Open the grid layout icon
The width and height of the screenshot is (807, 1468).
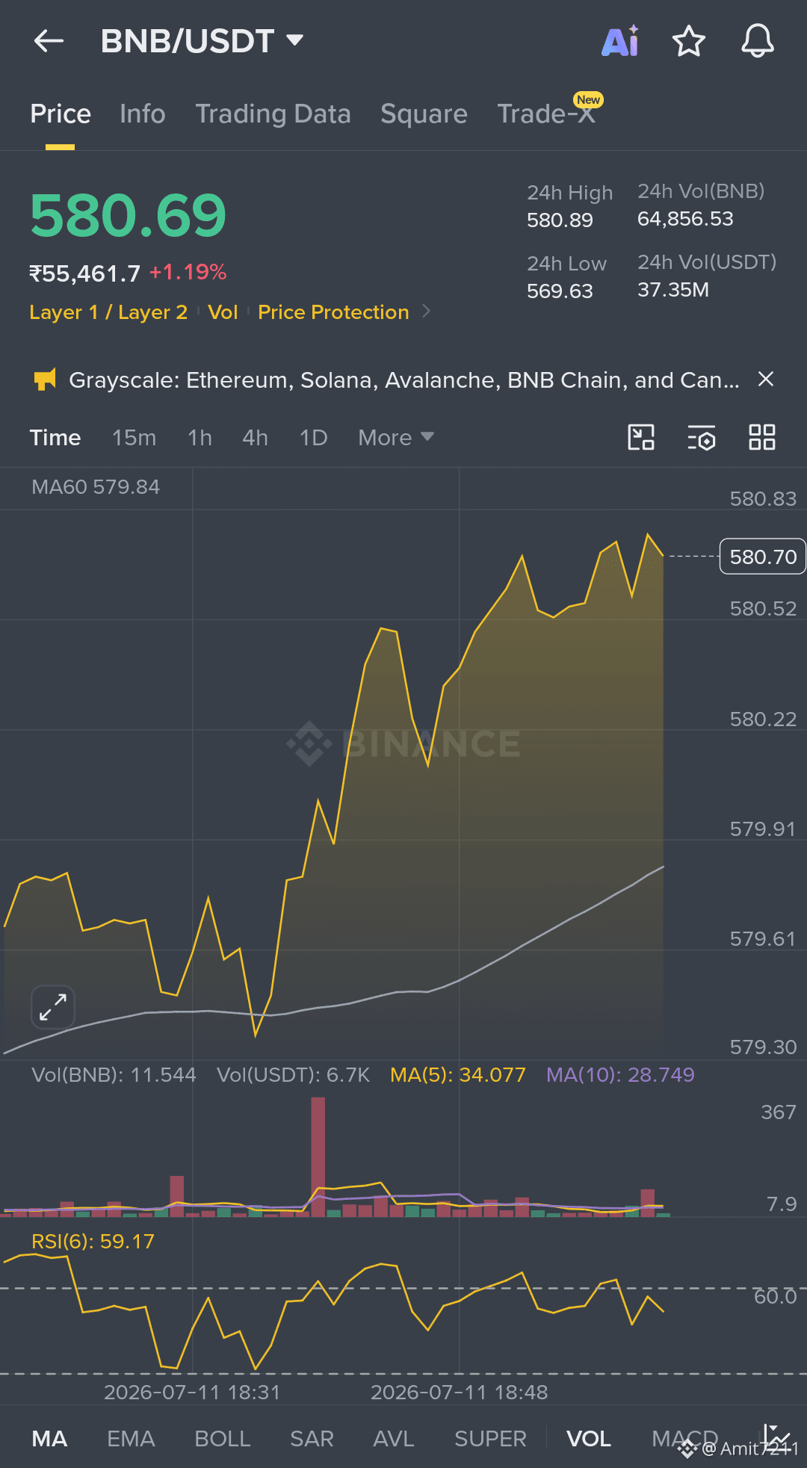[762, 437]
